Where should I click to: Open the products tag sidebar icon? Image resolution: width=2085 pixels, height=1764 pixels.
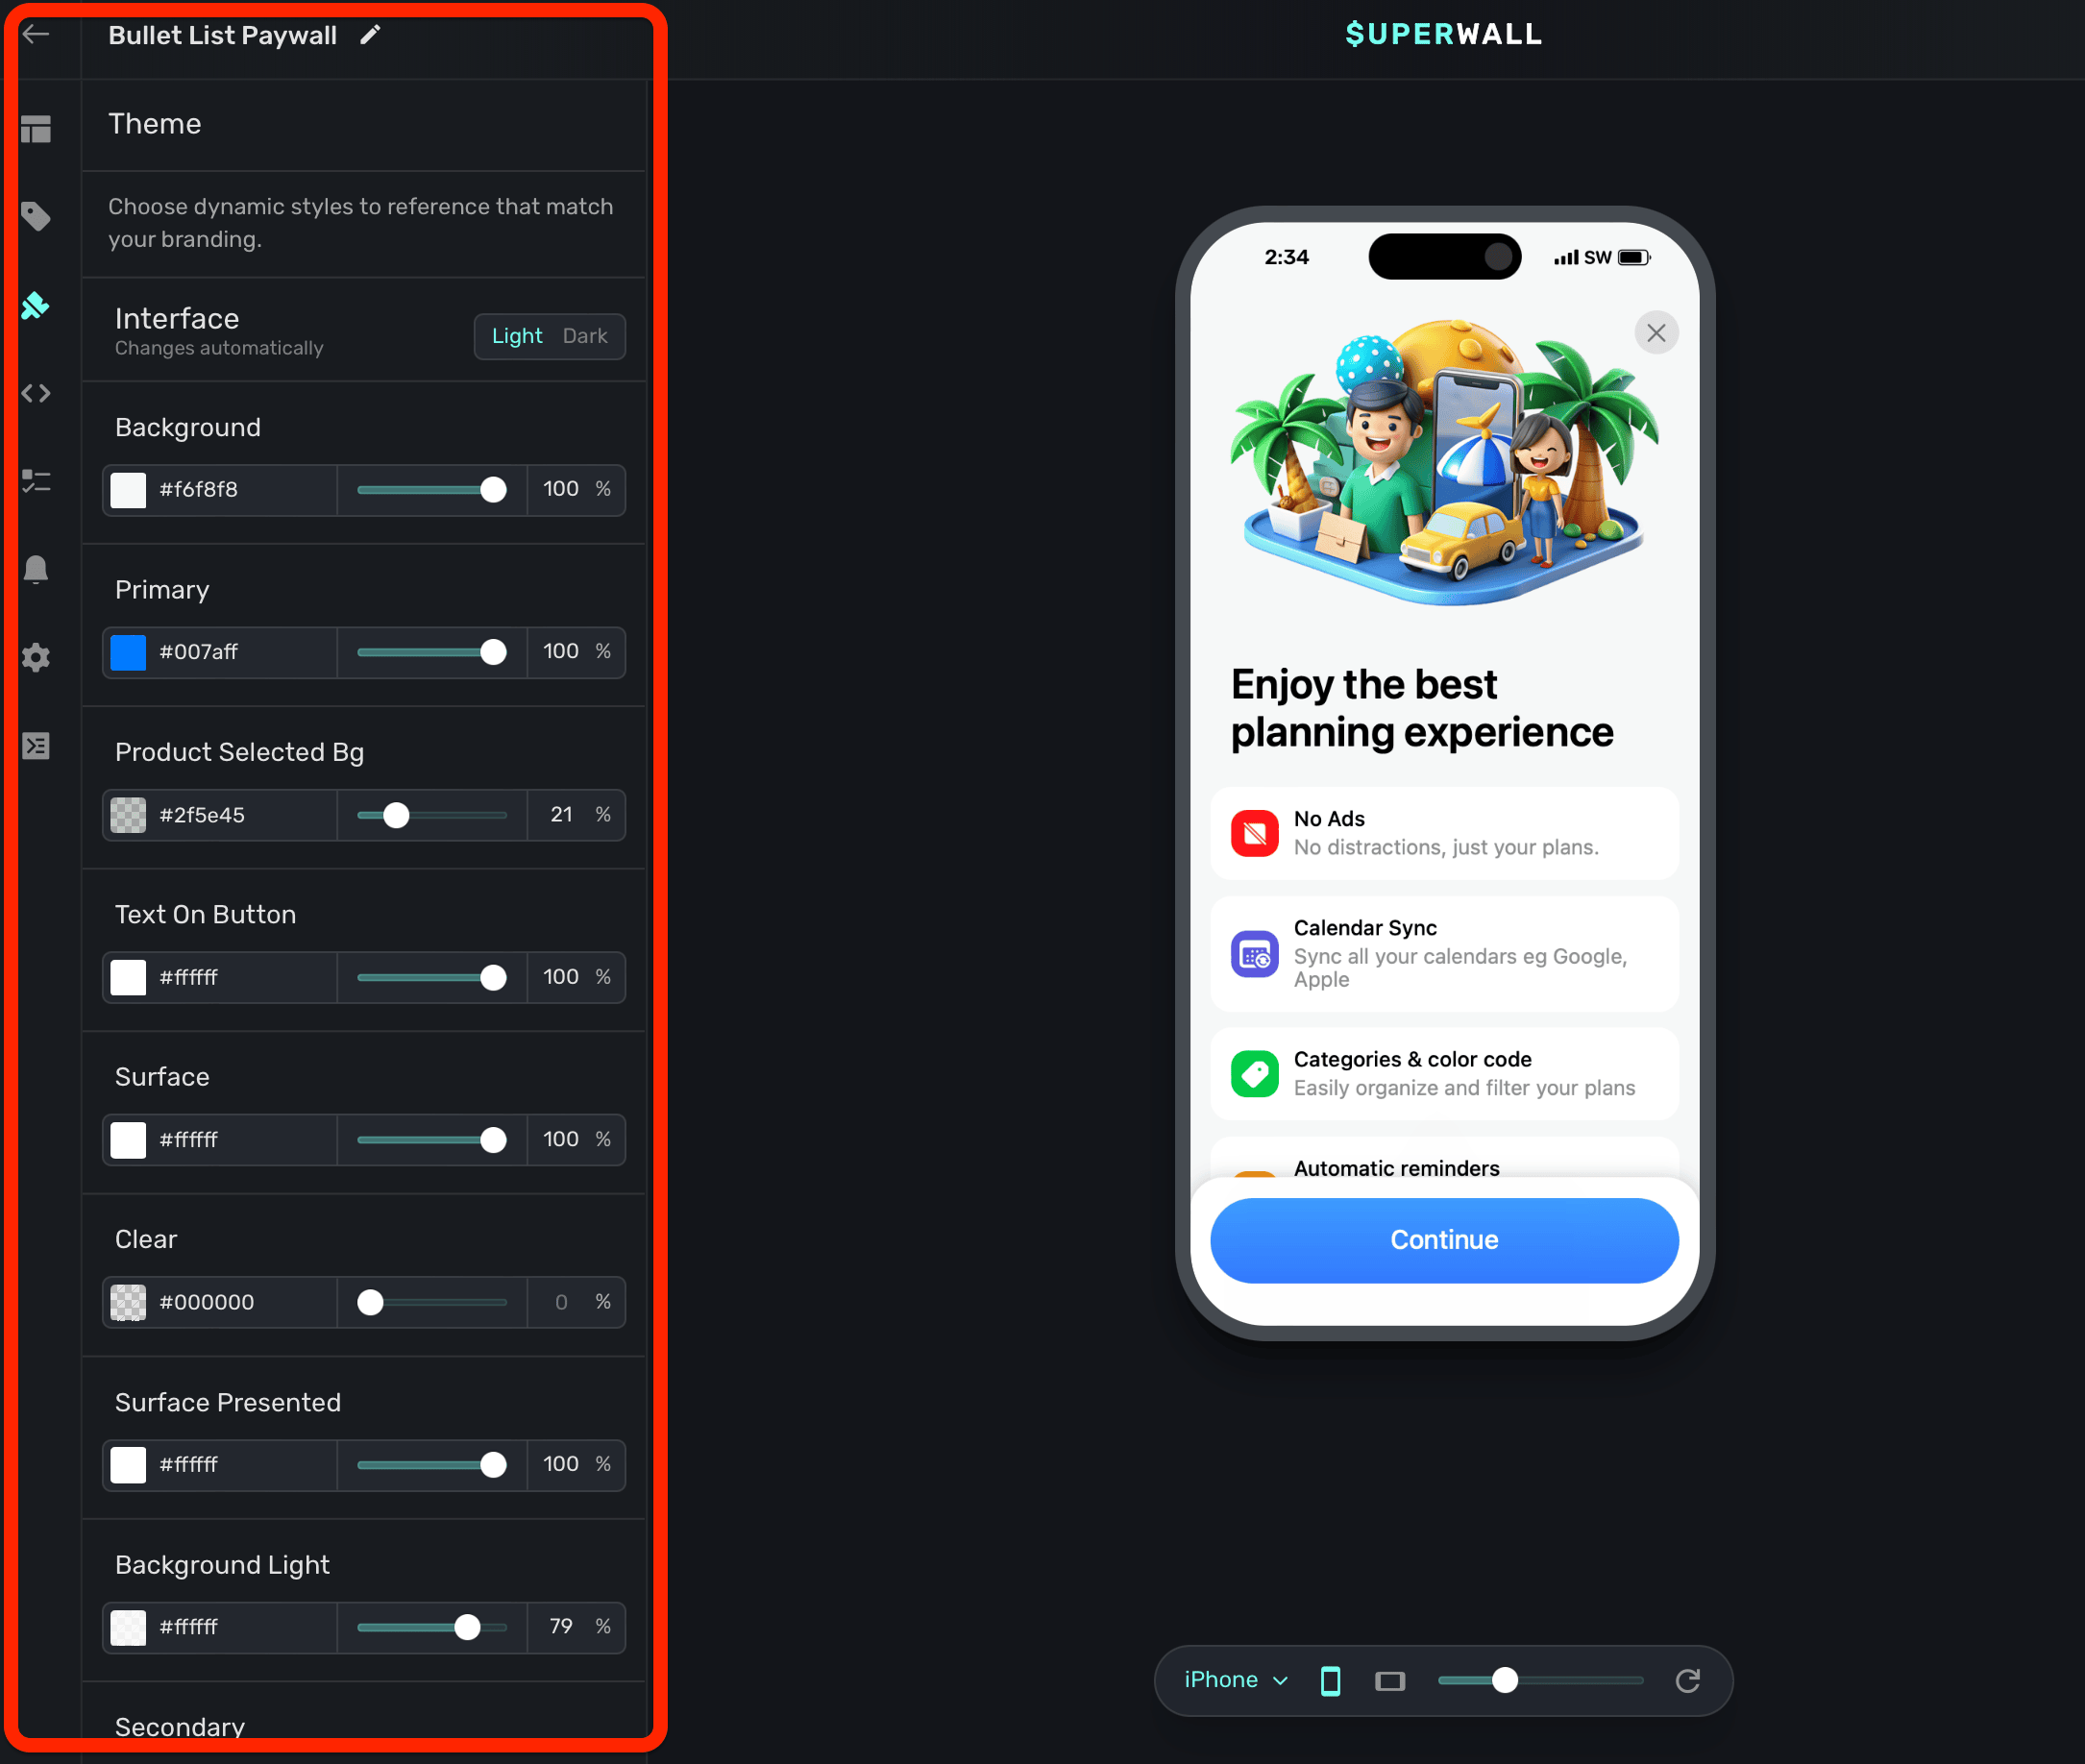point(36,216)
